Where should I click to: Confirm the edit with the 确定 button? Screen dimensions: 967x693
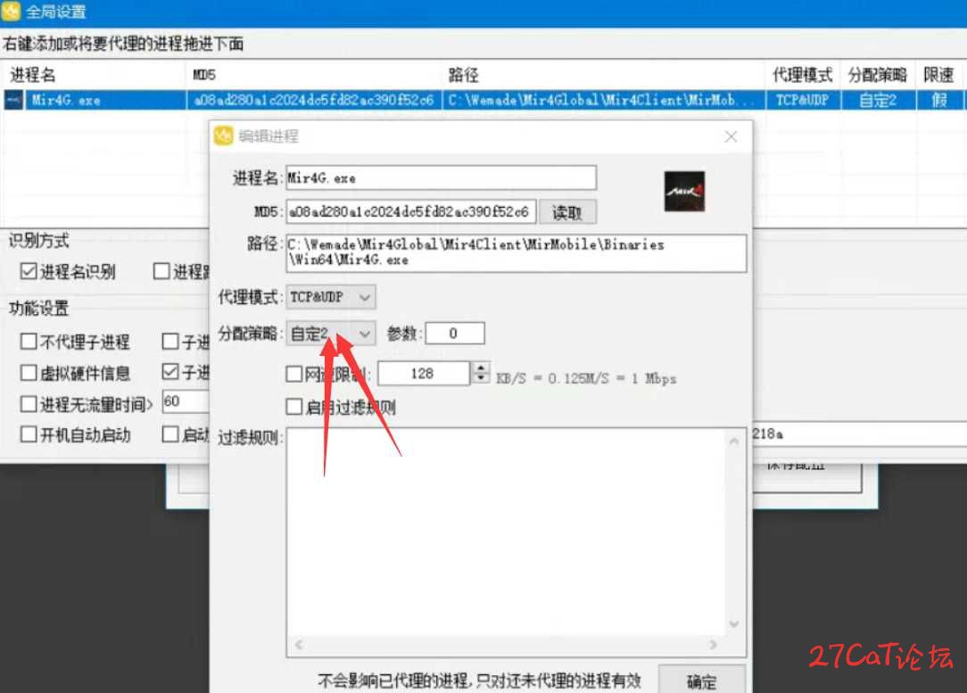pos(702,681)
